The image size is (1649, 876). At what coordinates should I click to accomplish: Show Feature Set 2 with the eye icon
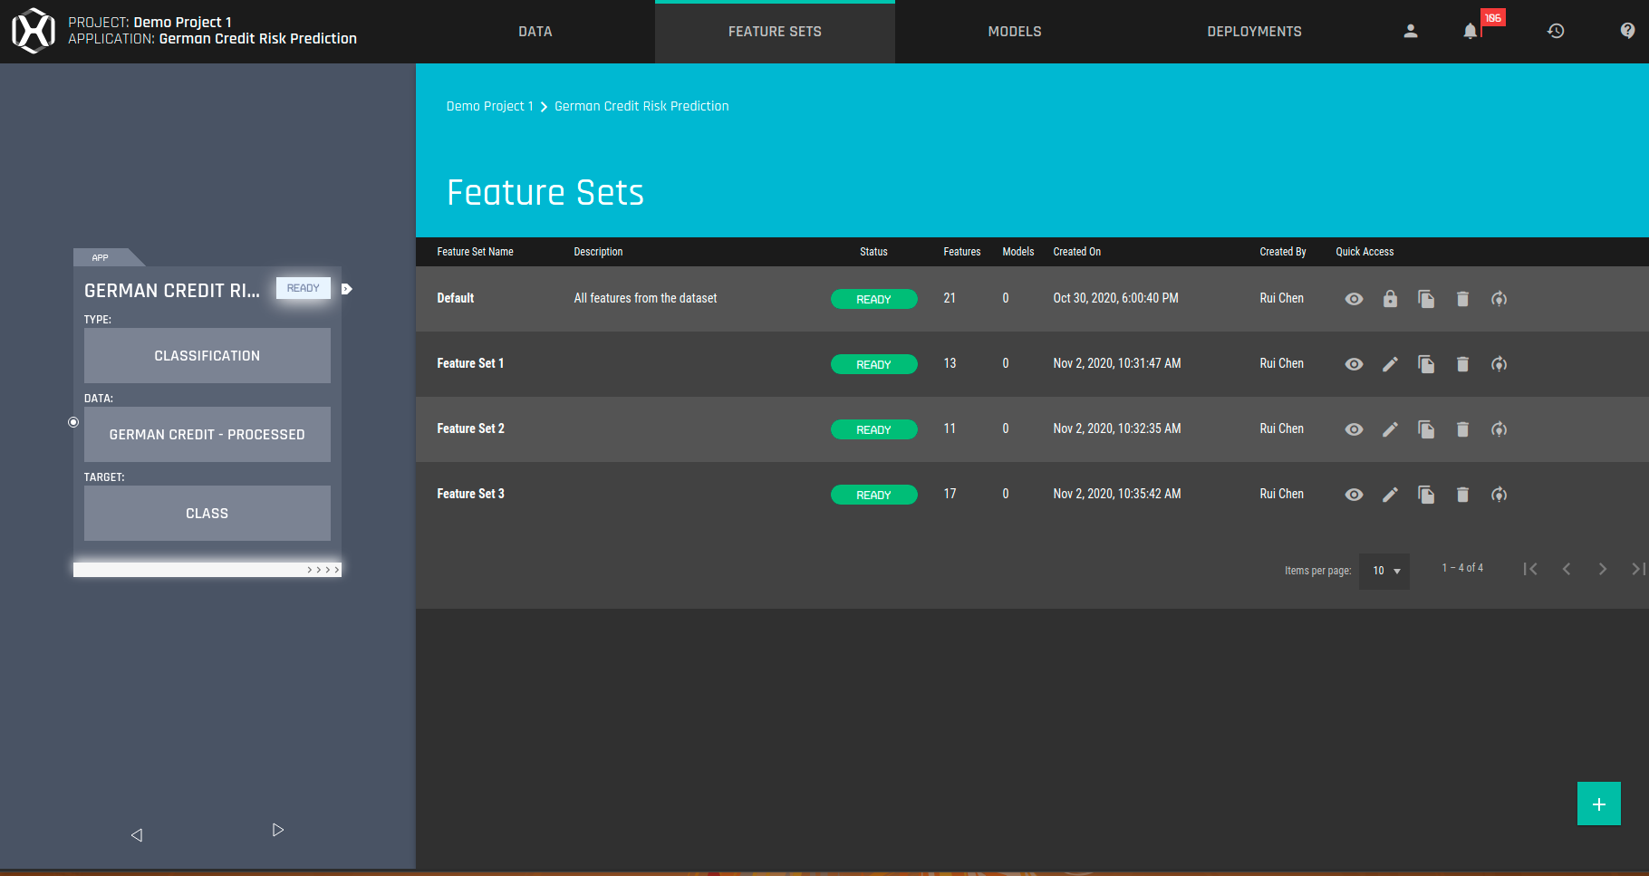pyautogui.click(x=1354, y=428)
